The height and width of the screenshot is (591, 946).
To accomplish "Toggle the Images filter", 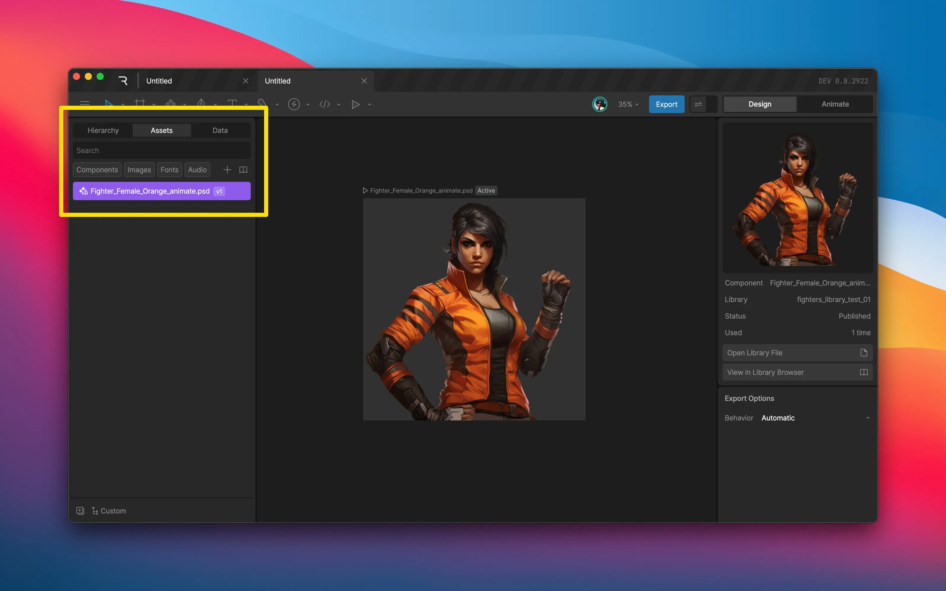I will pyautogui.click(x=139, y=170).
